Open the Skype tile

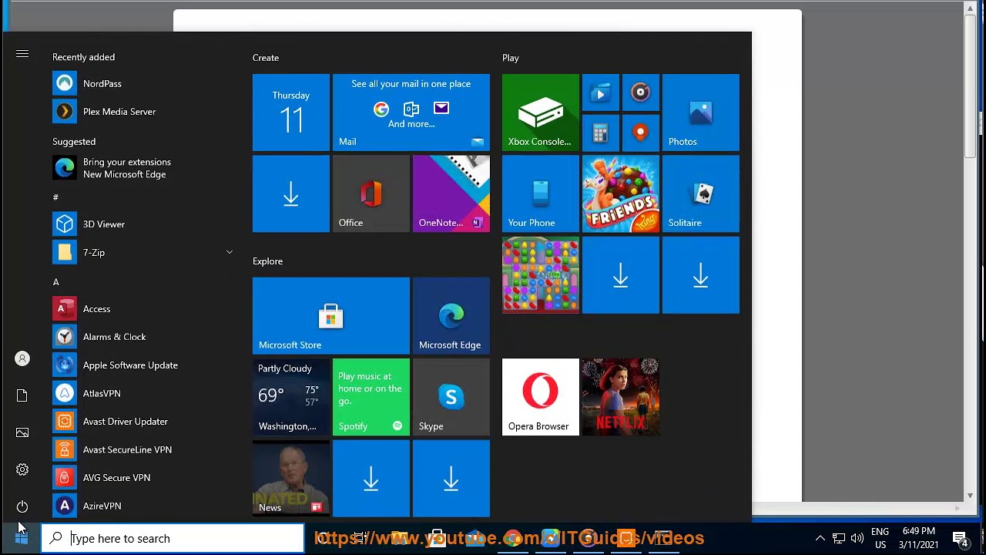coord(451,397)
